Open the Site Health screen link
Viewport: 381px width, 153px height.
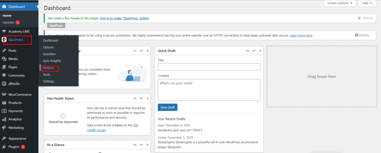(x=113, y=128)
